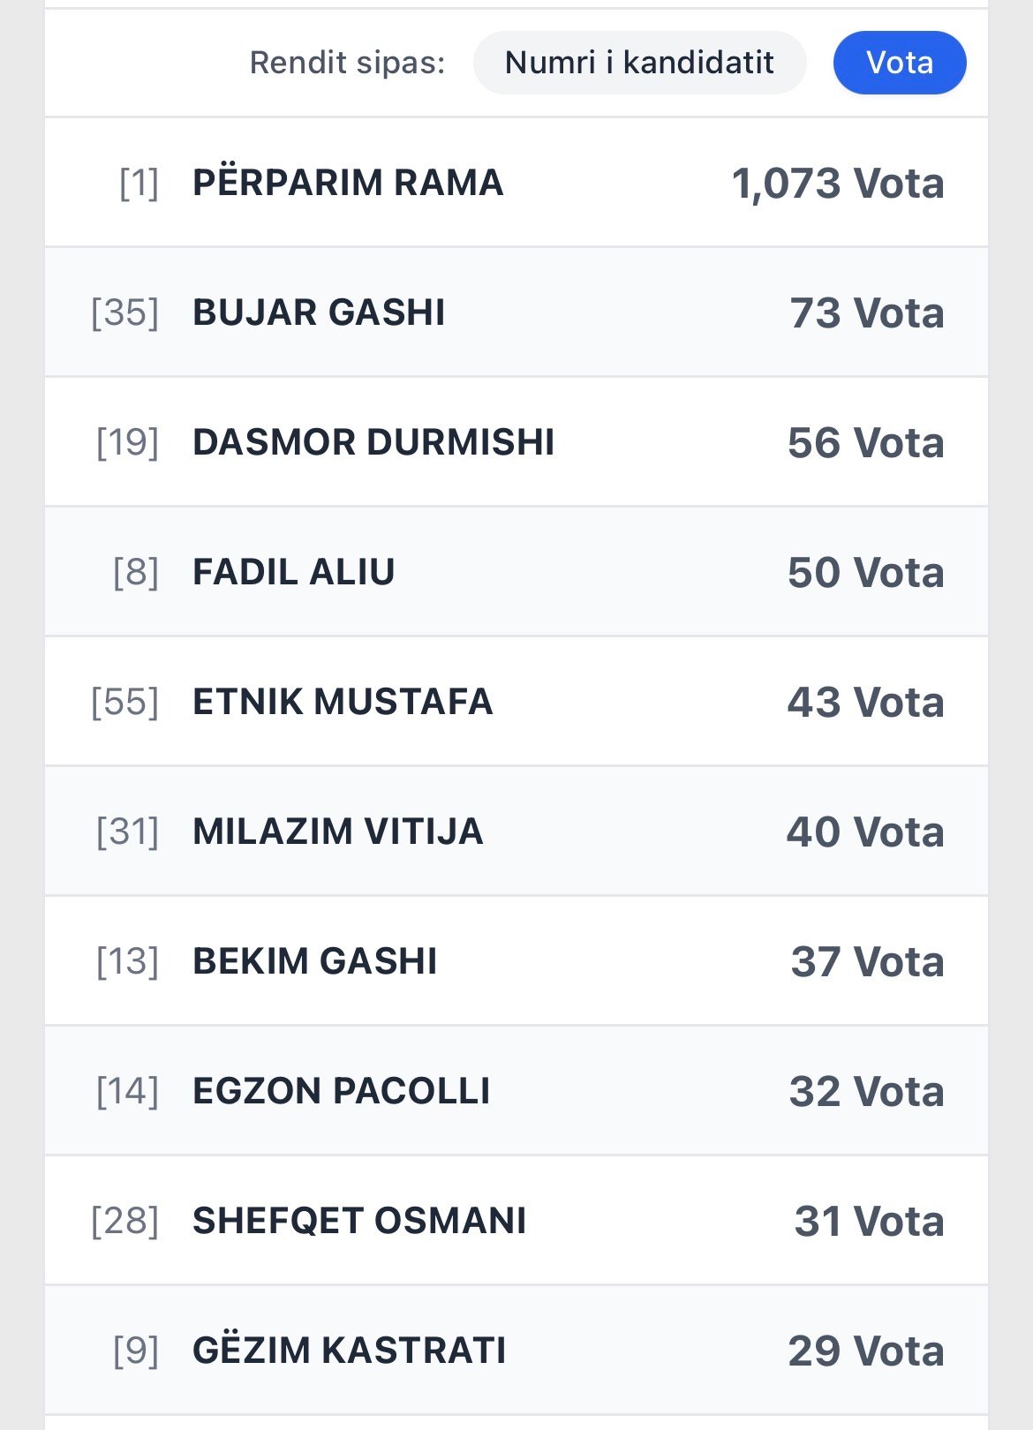Sort list by Vota

click(x=899, y=63)
